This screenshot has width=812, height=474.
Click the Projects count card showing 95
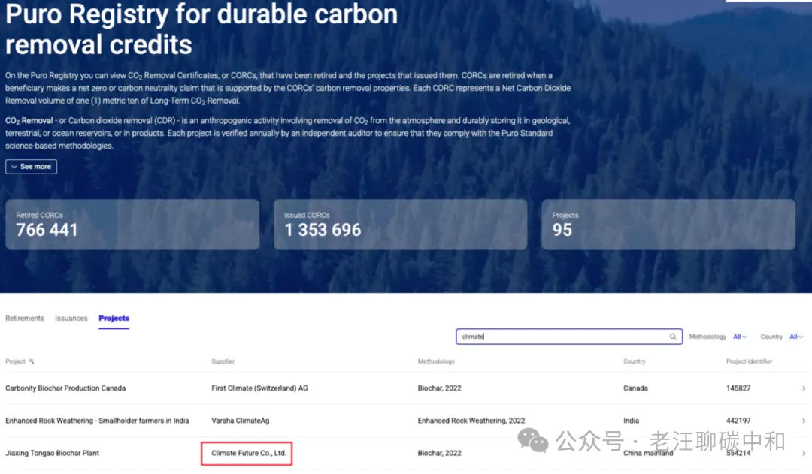pyautogui.click(x=668, y=225)
